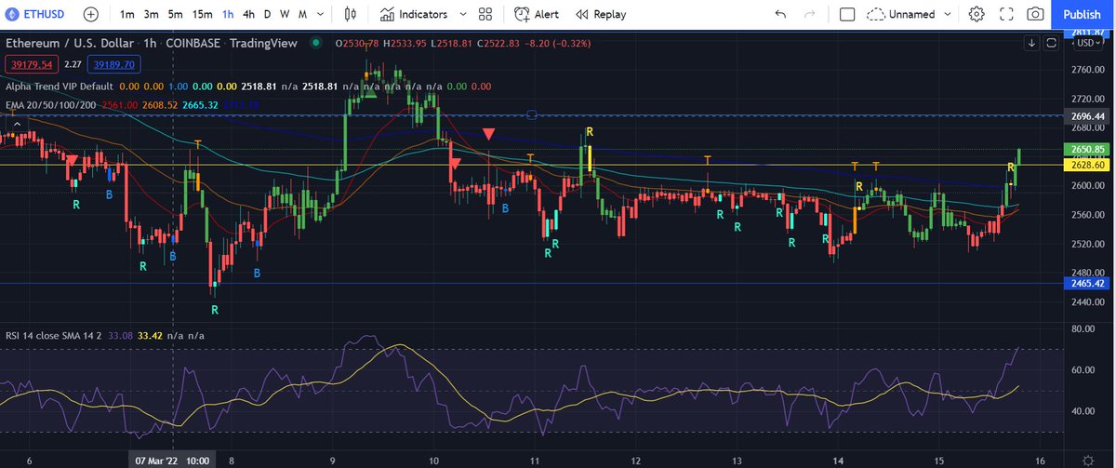This screenshot has height=468, width=1116.
Task: Click the Publish button
Action: pyautogui.click(x=1082, y=14)
